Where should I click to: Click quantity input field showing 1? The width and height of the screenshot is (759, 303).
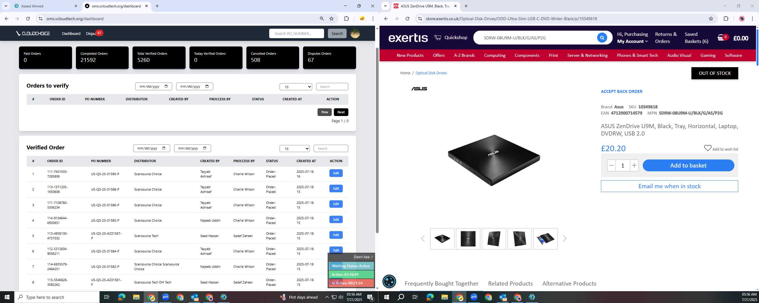[x=623, y=165]
